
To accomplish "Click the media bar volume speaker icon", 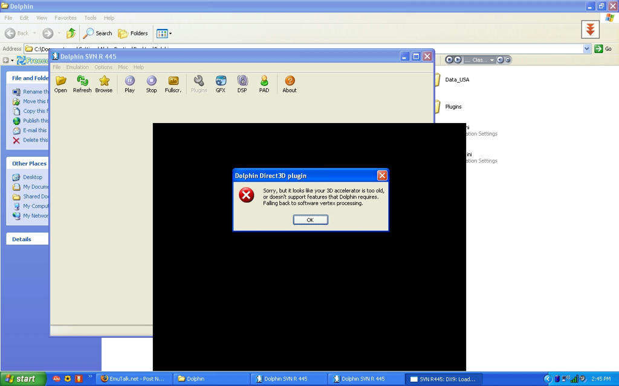I will (x=500, y=60).
